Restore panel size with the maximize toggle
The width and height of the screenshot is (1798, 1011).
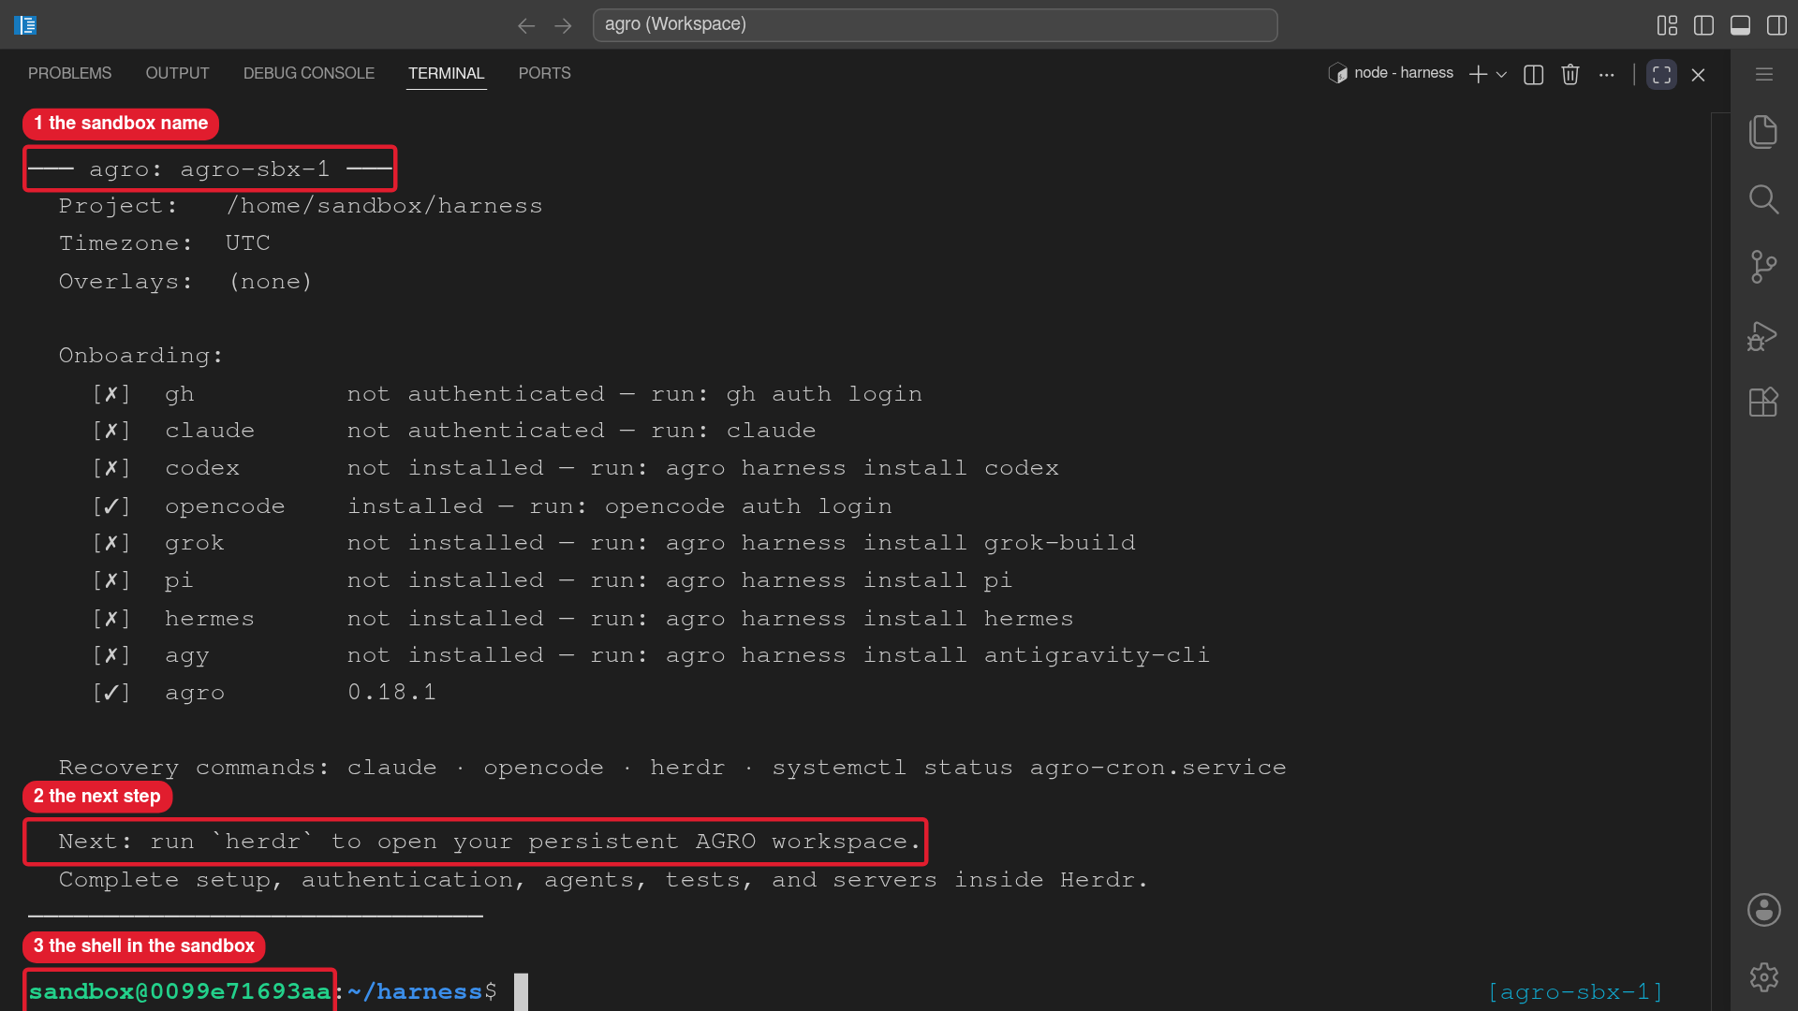(1662, 75)
